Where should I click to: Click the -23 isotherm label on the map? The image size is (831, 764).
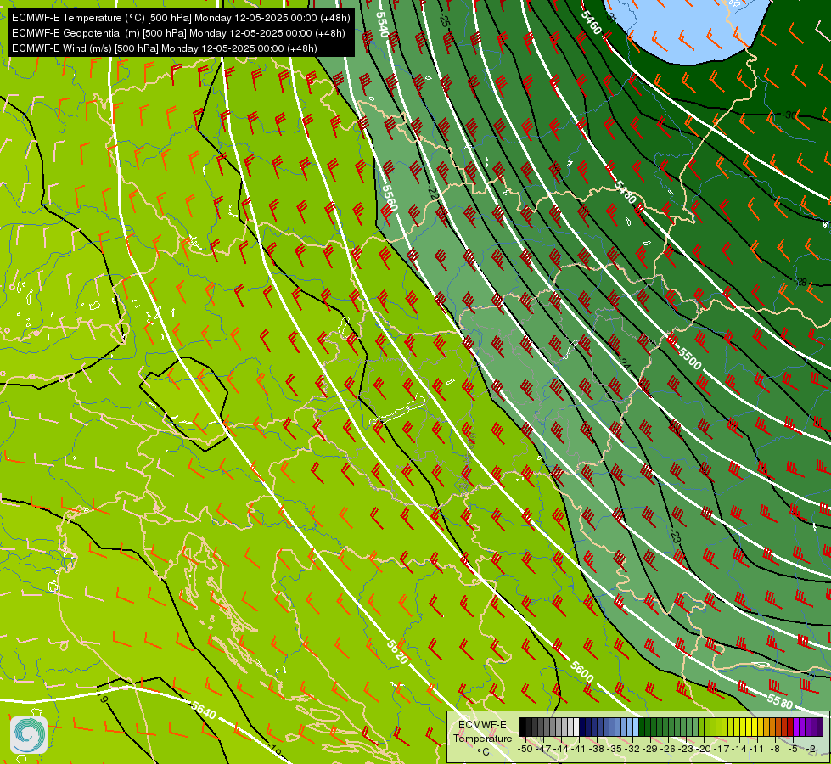674,536
